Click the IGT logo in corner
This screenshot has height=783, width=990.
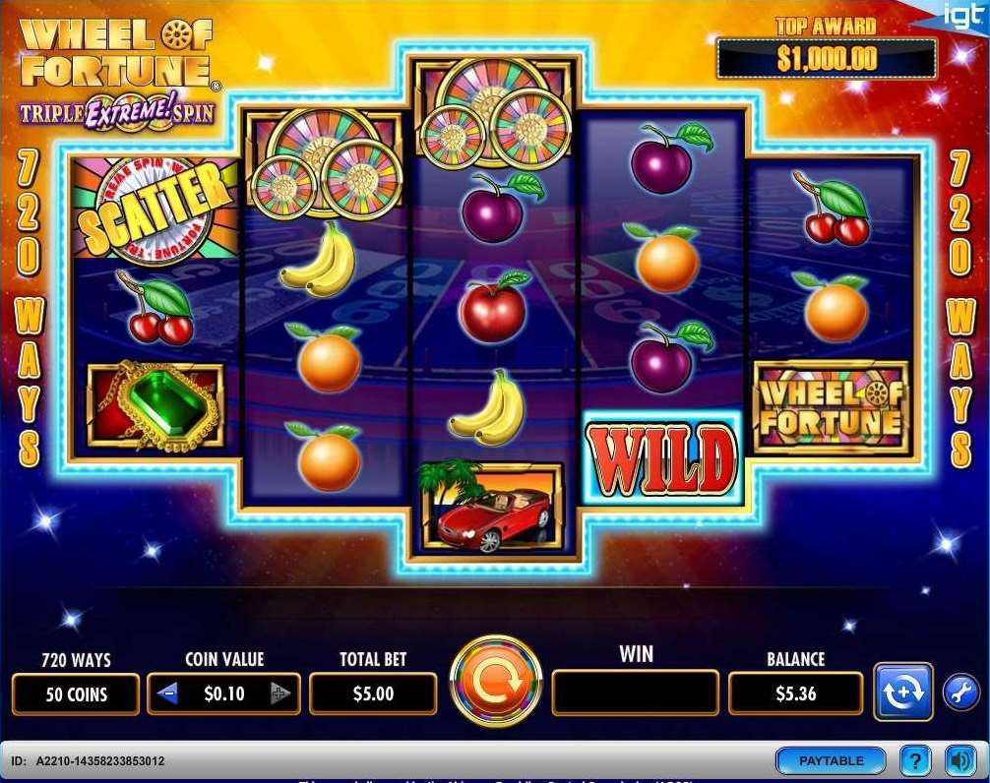(x=961, y=15)
